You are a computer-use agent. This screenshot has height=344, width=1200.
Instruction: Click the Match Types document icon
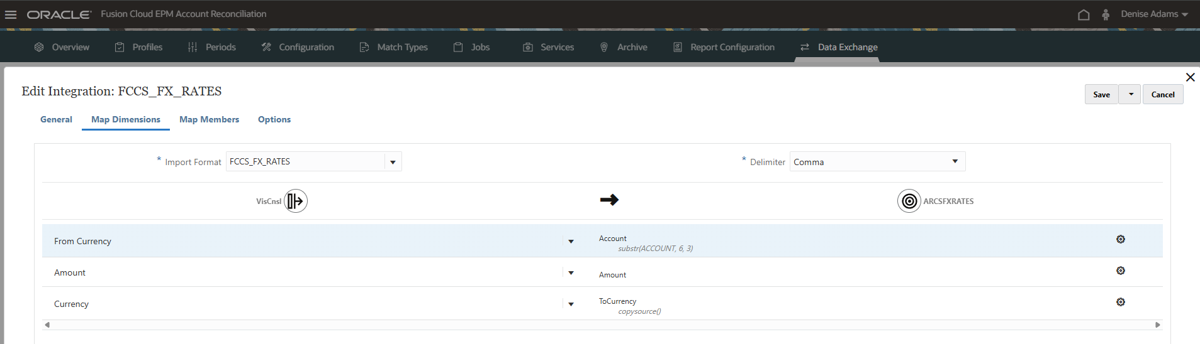364,47
